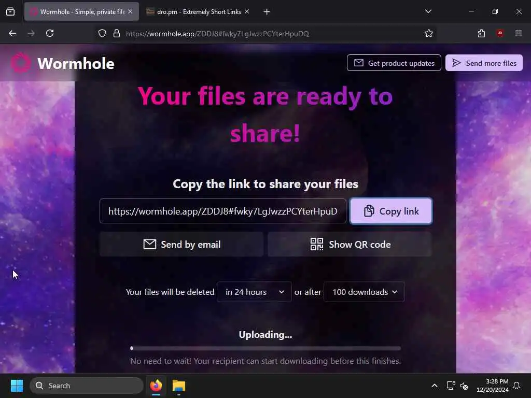
Task: Show hidden system tray icons
Action: click(x=435, y=386)
